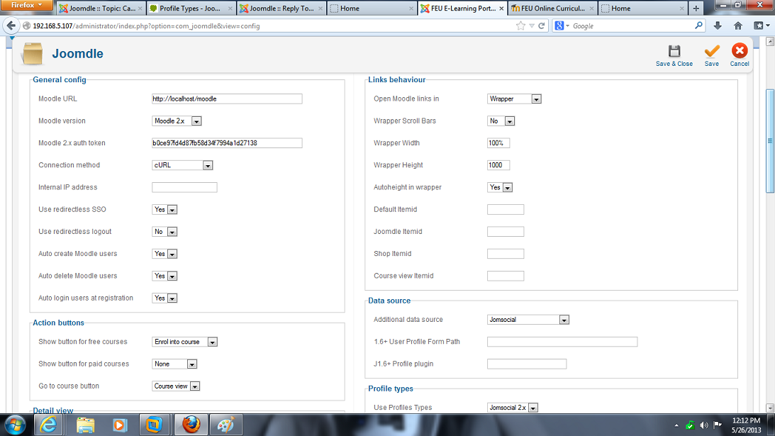This screenshot has height=436, width=775.
Task: Click the Save & Close floppy disk icon
Action: click(x=674, y=52)
